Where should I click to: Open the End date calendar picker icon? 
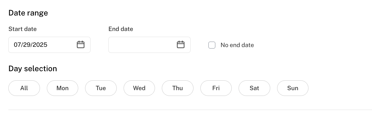click(181, 45)
